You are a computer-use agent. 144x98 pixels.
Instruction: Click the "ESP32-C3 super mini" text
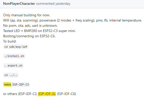tap(59, 31)
